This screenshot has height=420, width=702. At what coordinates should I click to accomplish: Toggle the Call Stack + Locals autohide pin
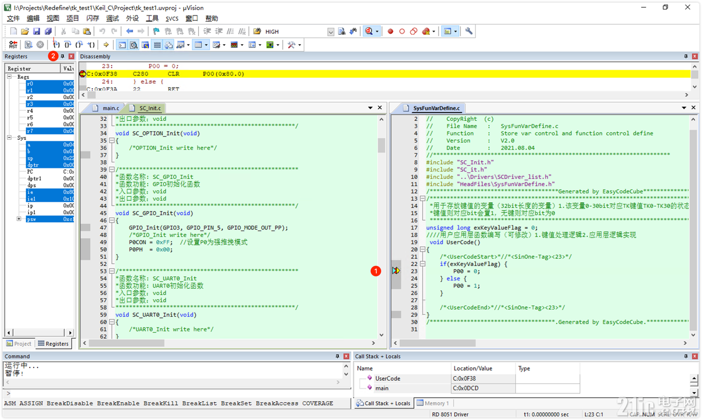[685, 356]
